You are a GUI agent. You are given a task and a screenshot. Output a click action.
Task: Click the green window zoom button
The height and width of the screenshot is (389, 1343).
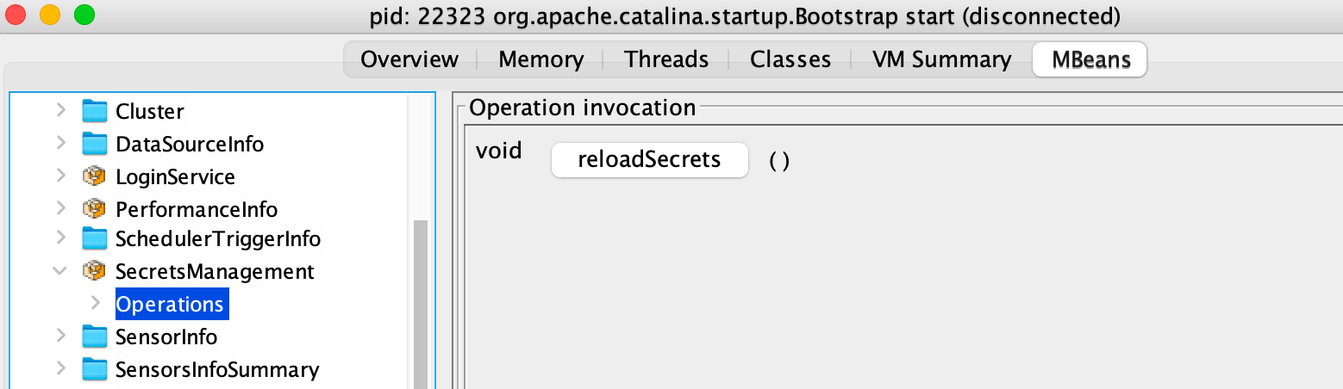tap(84, 15)
